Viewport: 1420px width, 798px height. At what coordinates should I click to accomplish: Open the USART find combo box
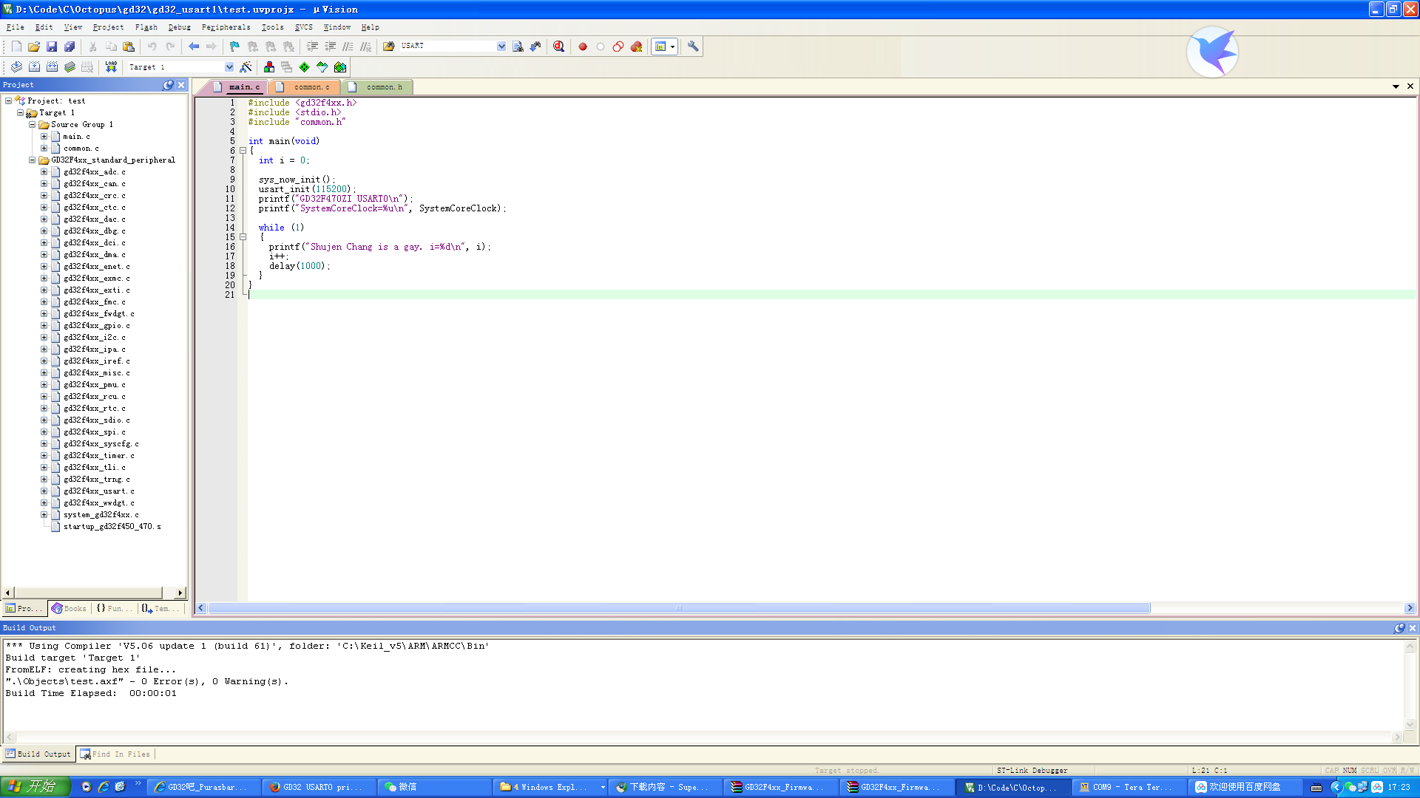pos(501,47)
